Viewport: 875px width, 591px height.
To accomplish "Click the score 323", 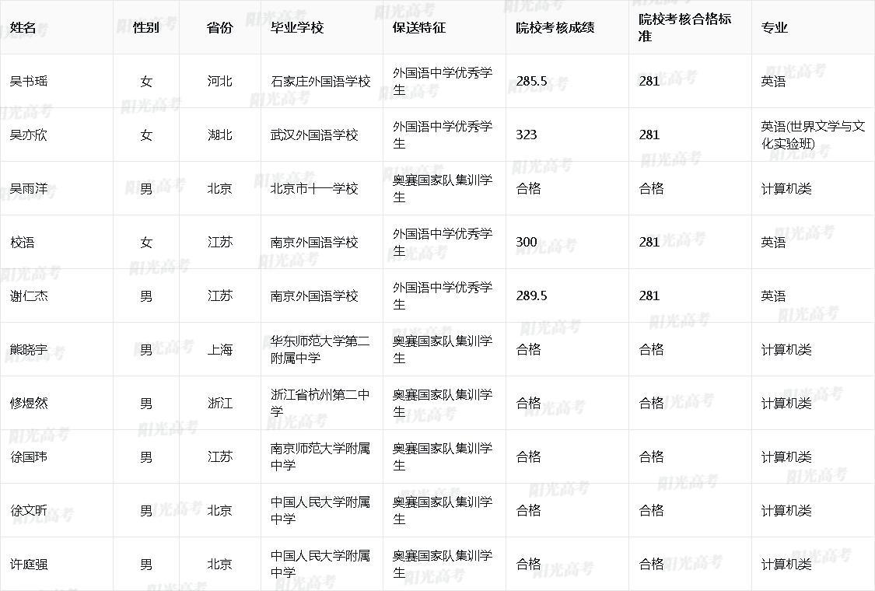I will pos(527,135).
